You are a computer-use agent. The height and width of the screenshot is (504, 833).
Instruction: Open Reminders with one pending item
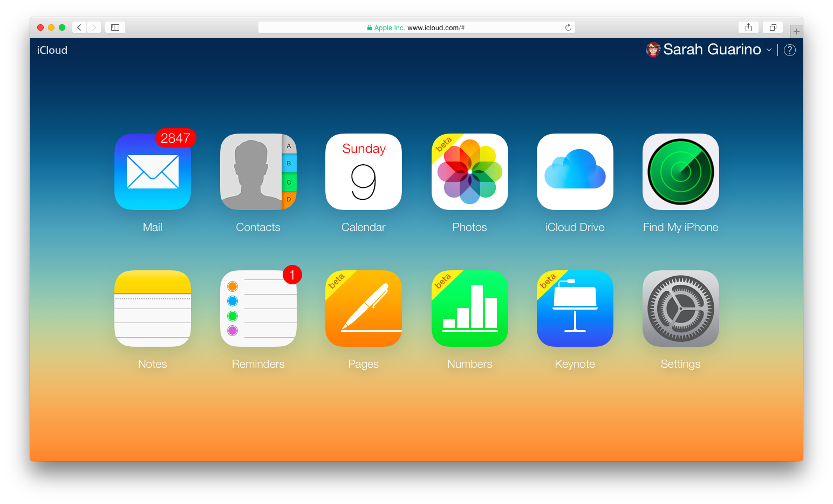[x=258, y=309]
